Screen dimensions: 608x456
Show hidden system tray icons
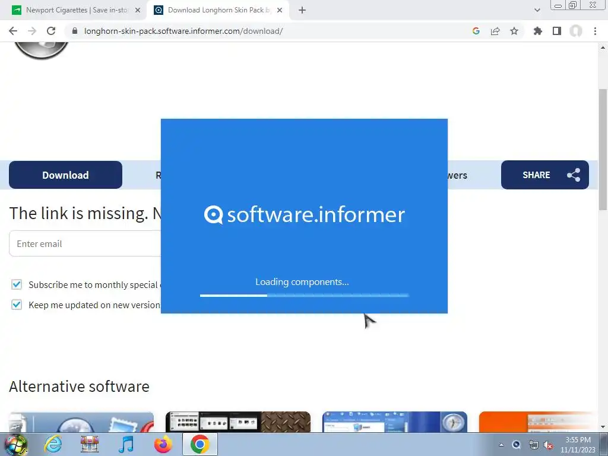[501, 445]
